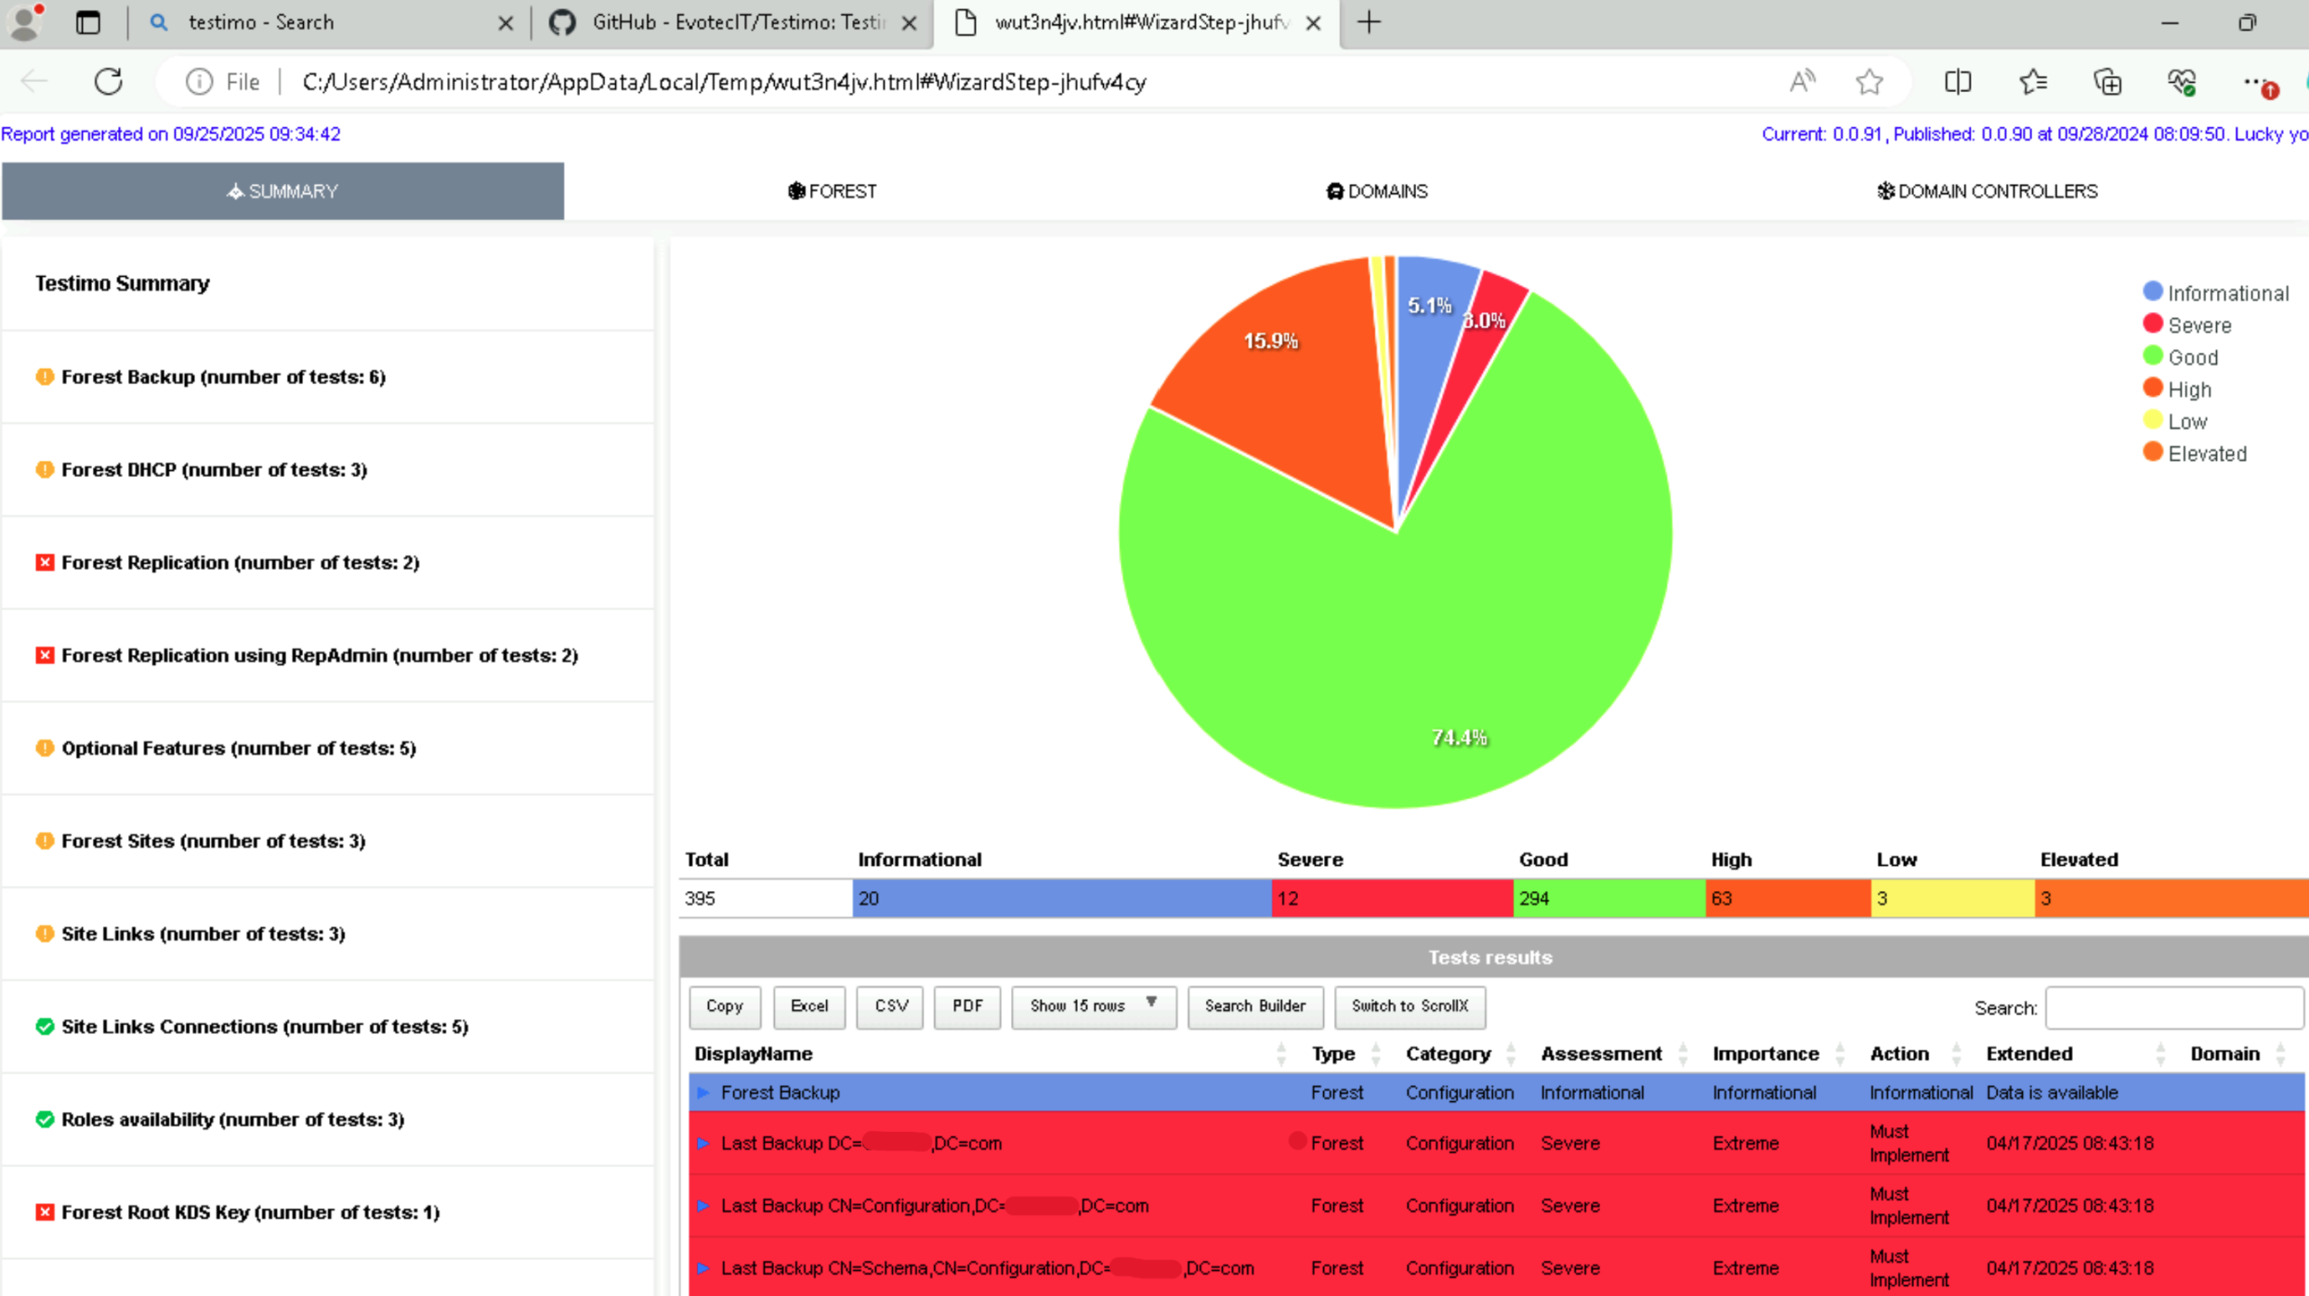This screenshot has width=2309, height=1296.
Task: Click the browser essentials heart icon
Action: [2181, 82]
